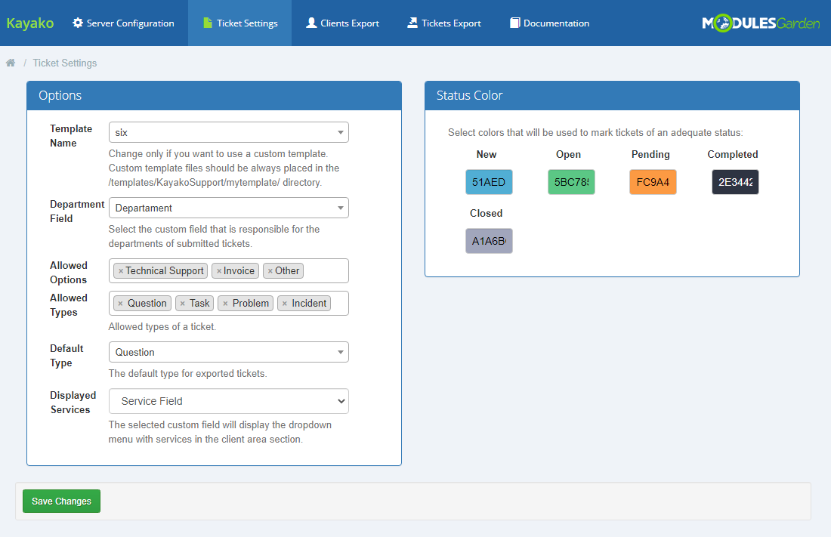Screen dimensions: 831x537
Task: Click the Completed status label
Action: pyautogui.click(x=733, y=154)
